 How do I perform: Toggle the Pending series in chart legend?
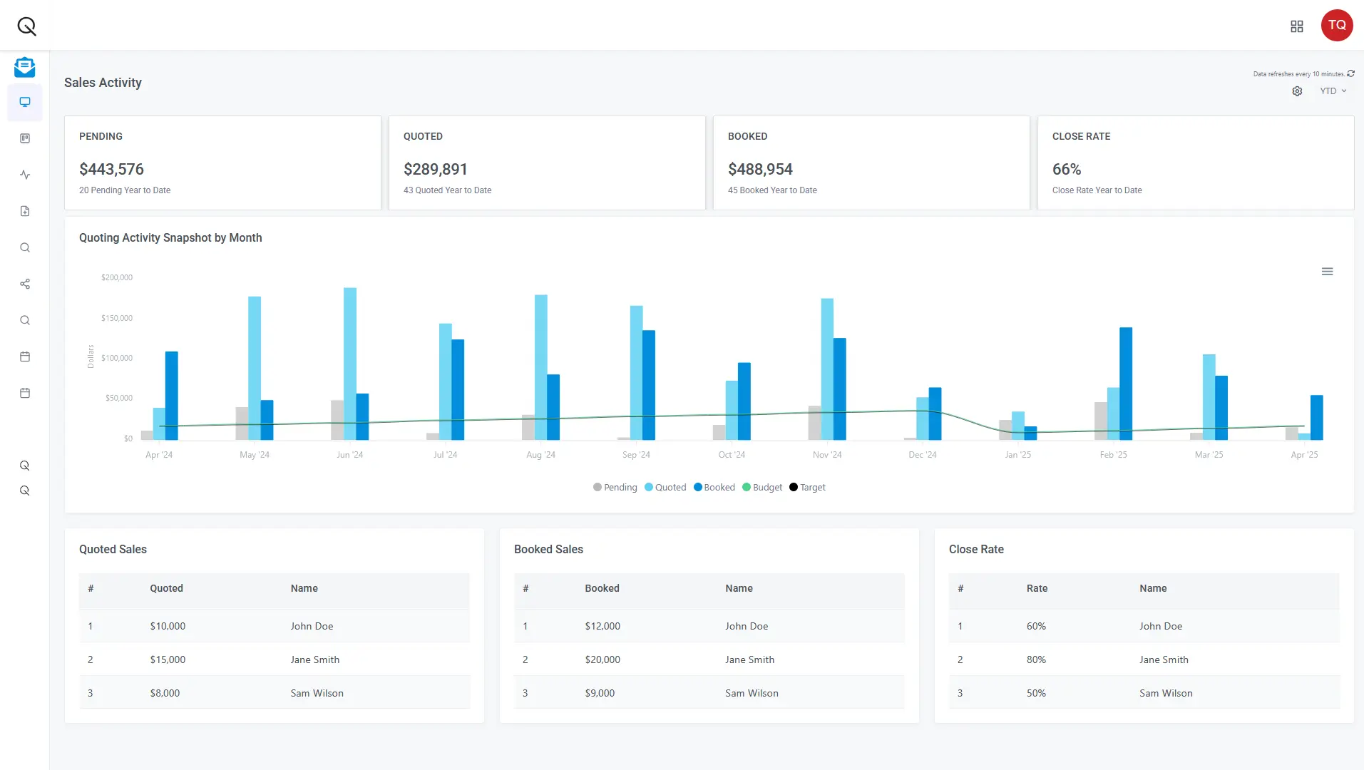coord(615,487)
